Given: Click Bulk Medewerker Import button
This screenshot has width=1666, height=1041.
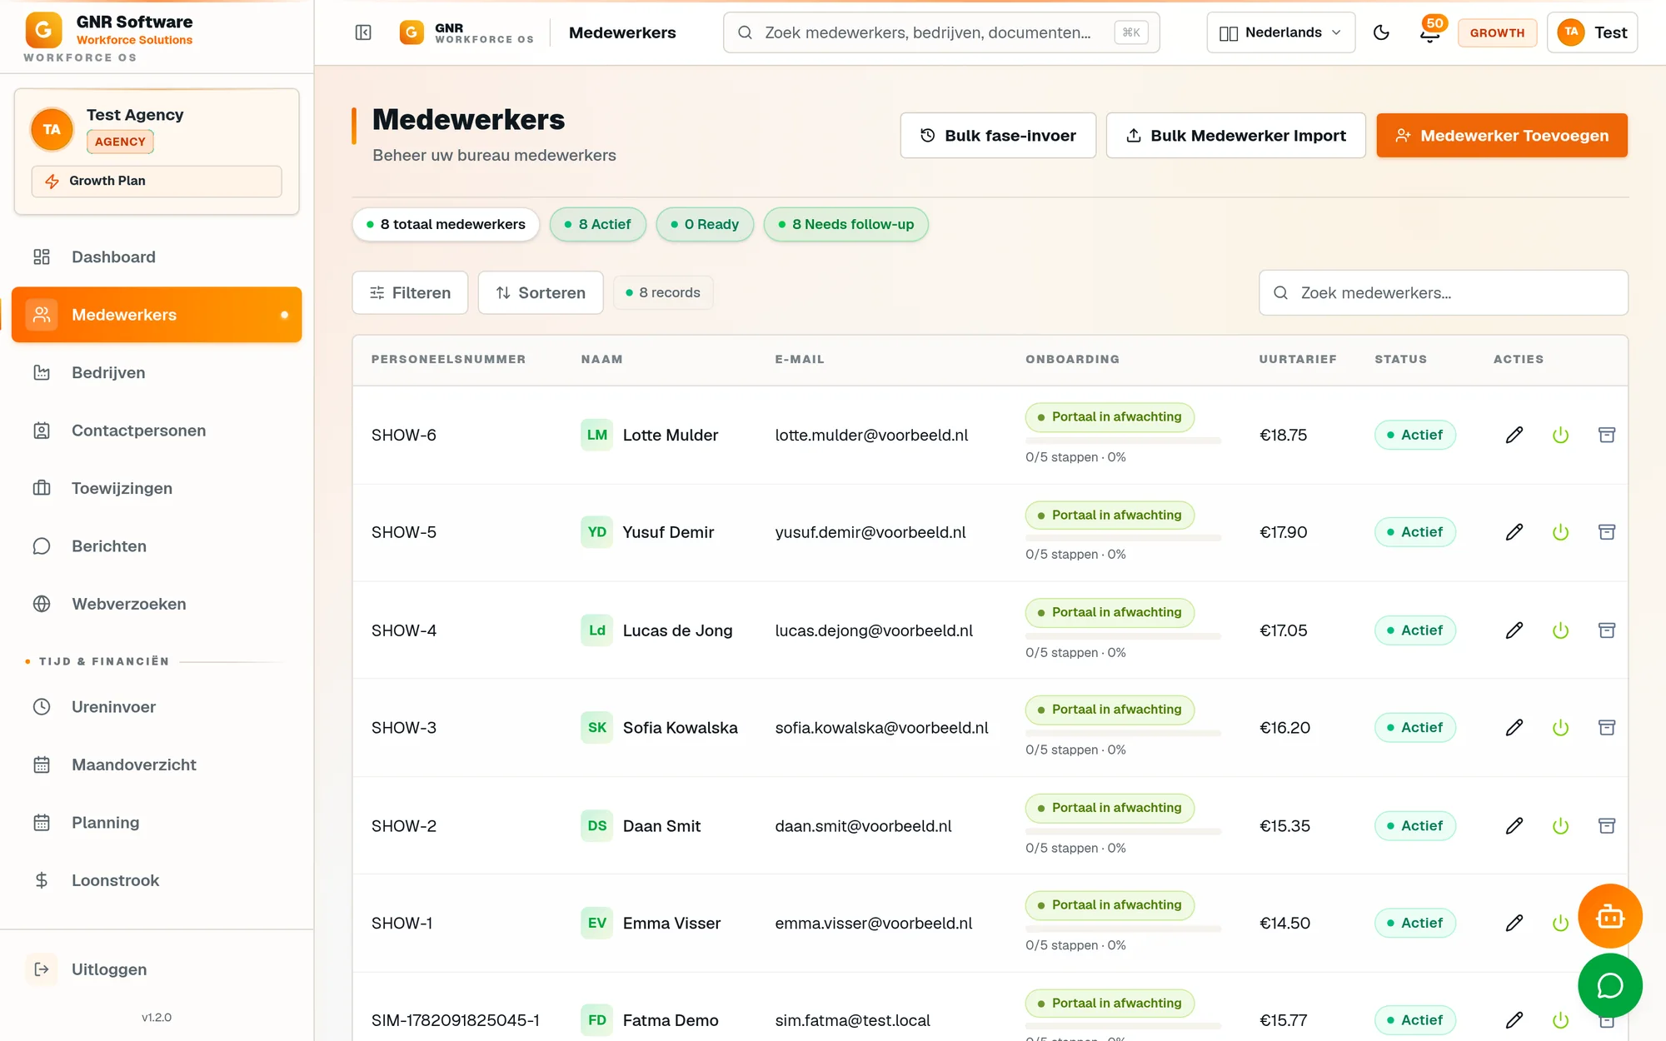Looking at the screenshot, I should point(1235,135).
